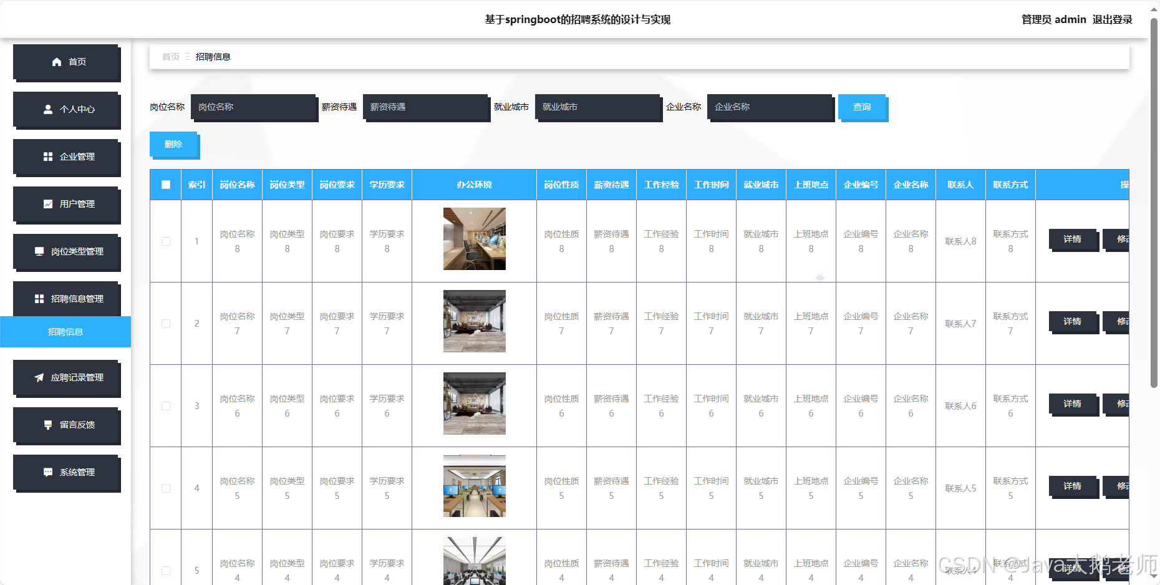Check the checkbox for row 3

(x=166, y=406)
